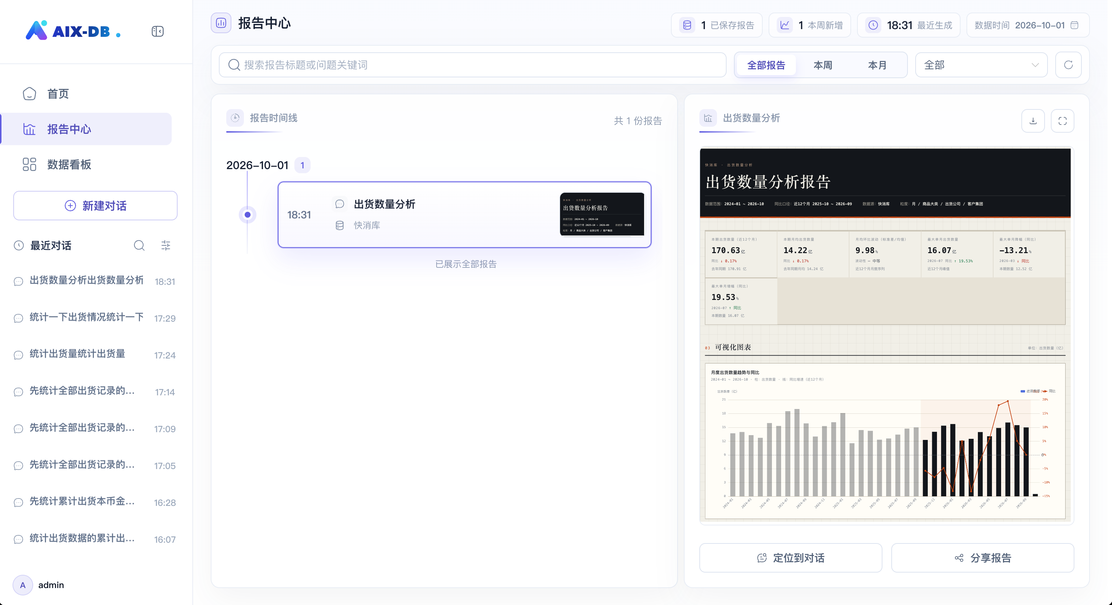Screen dimensions: 1112x605
Task: Expand report preview to fullscreen
Action: click(1062, 121)
